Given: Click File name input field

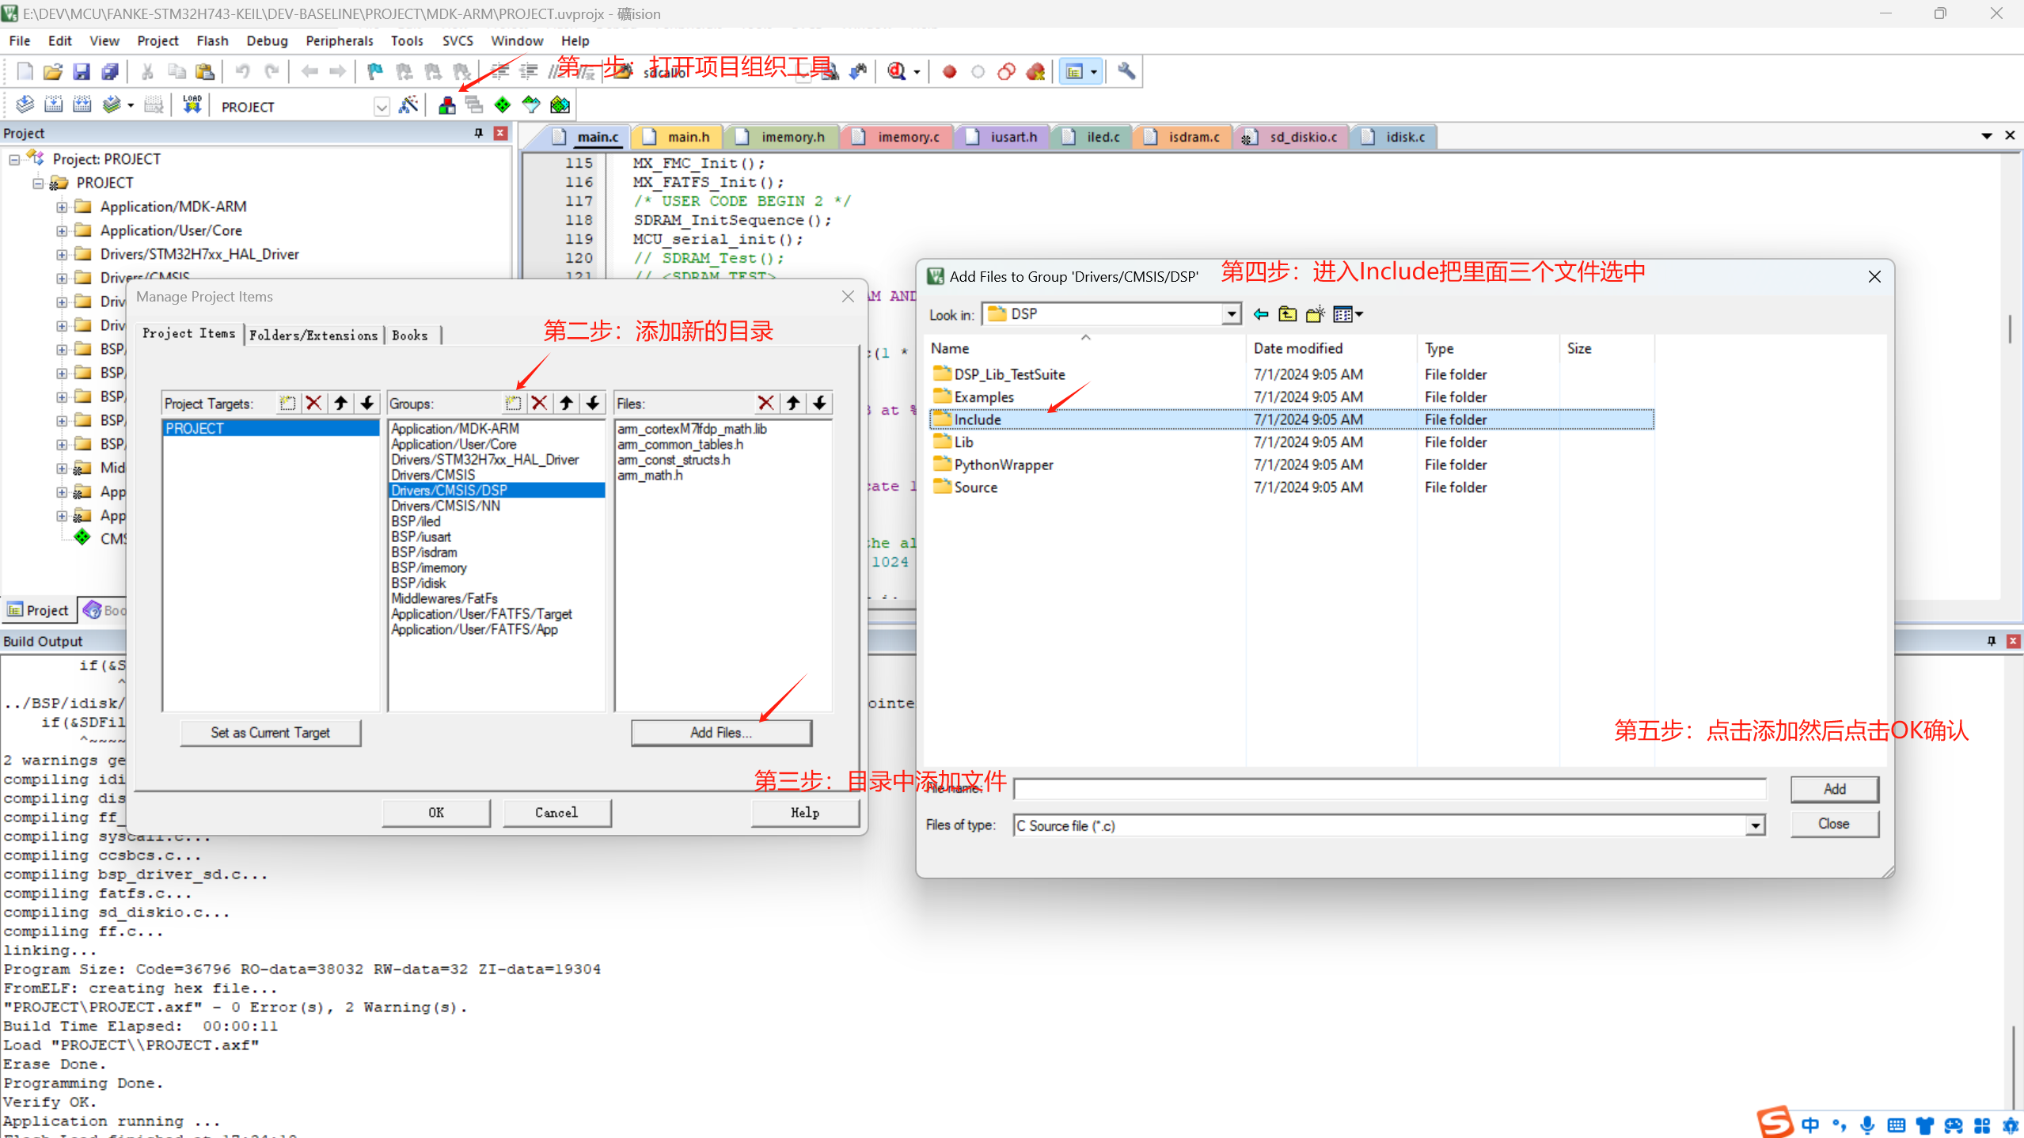Looking at the screenshot, I should click(1389, 789).
